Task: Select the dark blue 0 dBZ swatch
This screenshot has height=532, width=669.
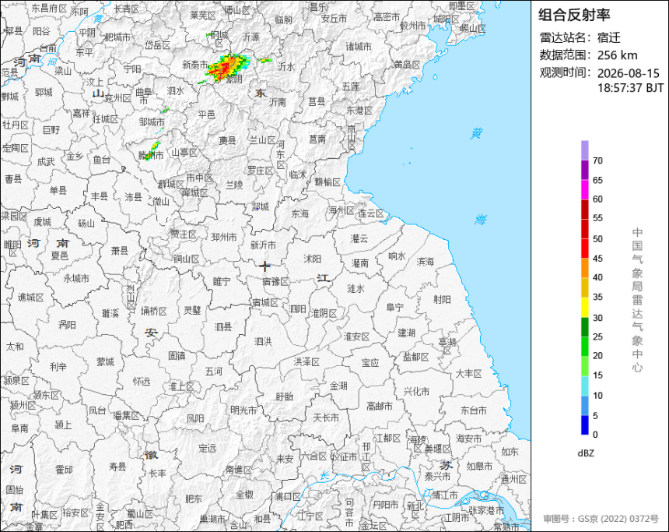Action: (x=584, y=425)
